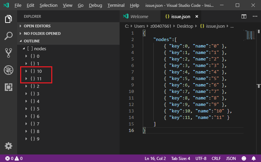This screenshot has width=261, height=162.
Task: Open the Go menu
Action: click(x=81, y=5)
